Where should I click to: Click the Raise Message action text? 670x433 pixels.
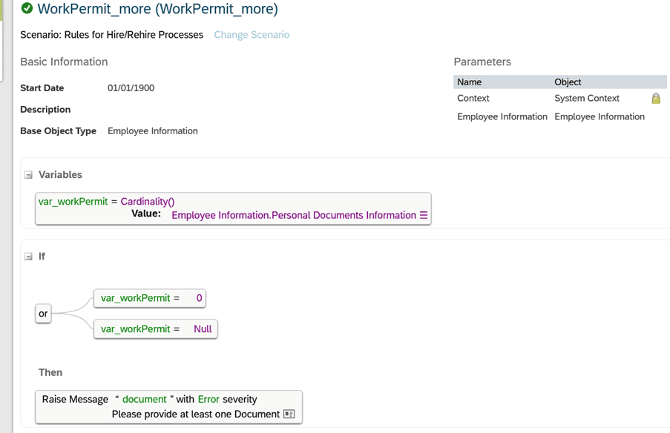[75, 400]
